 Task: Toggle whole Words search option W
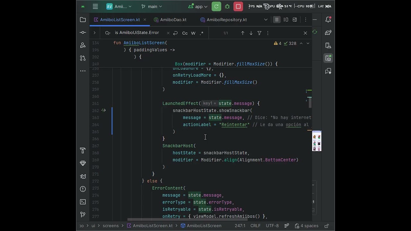click(193, 33)
